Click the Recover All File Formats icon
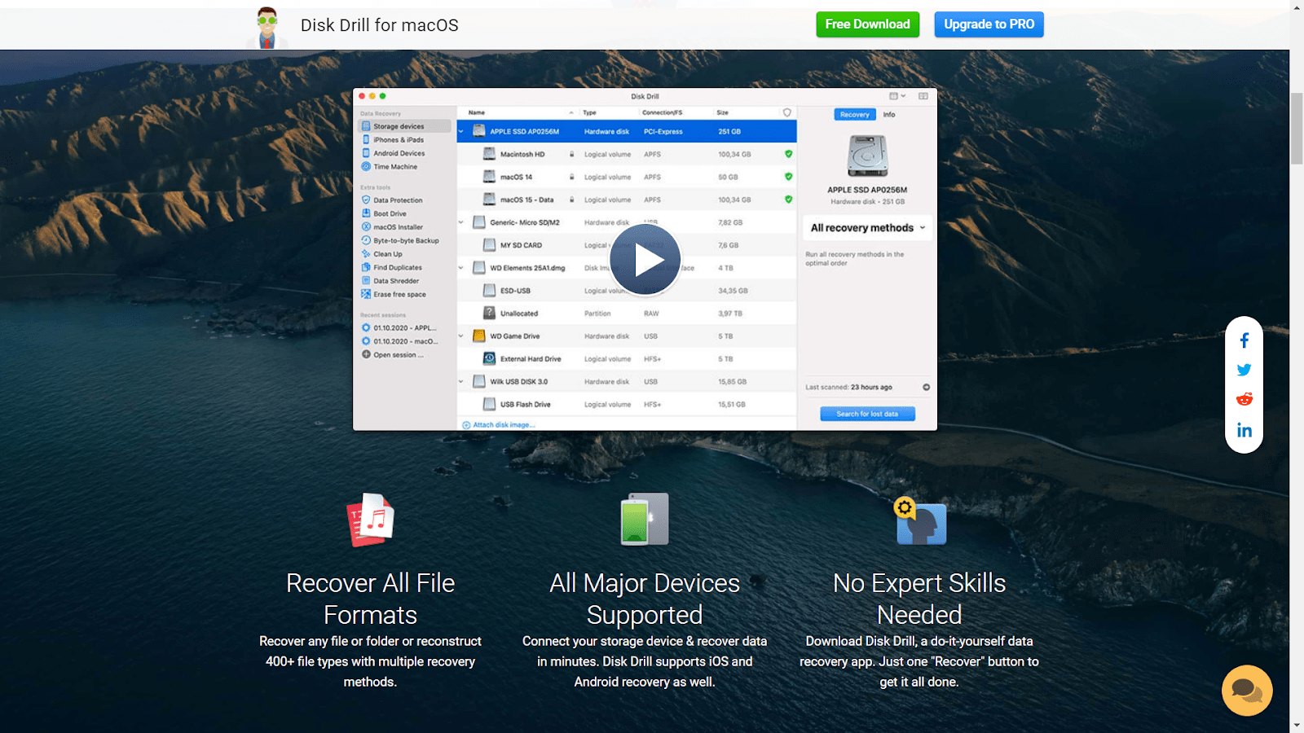Screen dimensions: 1304x733 click(x=371, y=520)
